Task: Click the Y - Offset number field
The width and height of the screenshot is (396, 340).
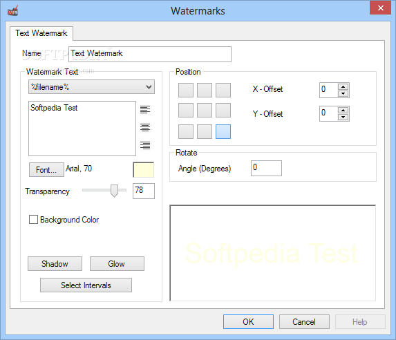Action: point(328,113)
